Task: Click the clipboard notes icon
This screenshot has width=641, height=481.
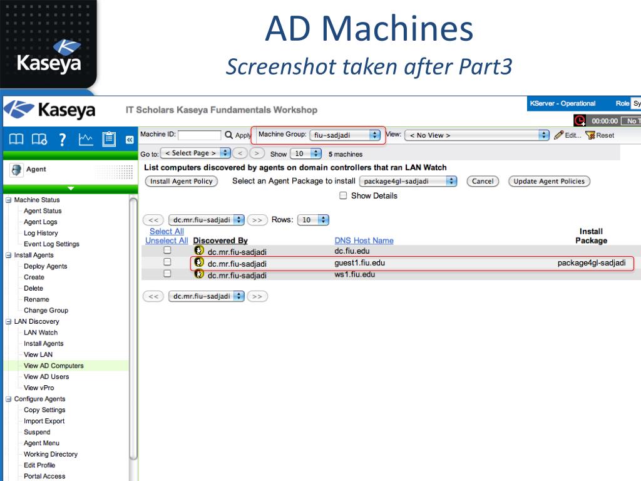Action: point(109,139)
